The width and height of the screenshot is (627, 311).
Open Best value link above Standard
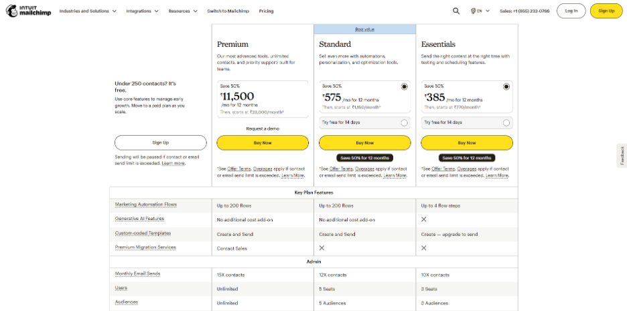[x=364, y=29]
